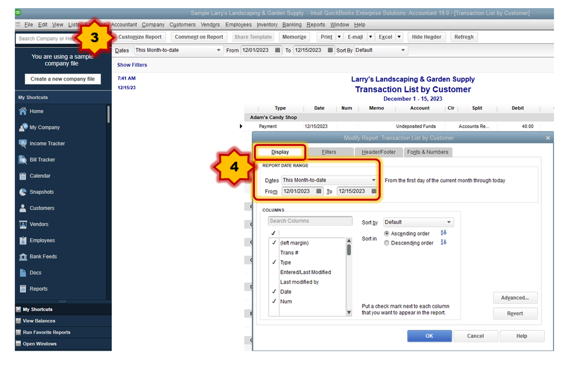Open the File menu
576x372 pixels.
pyautogui.click(x=29, y=25)
